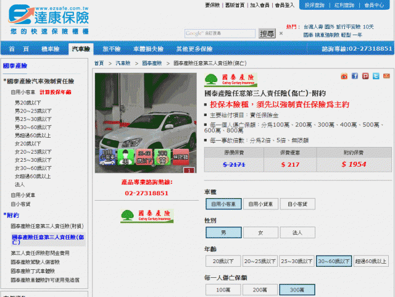Select sidebar item 法人

click(20, 185)
